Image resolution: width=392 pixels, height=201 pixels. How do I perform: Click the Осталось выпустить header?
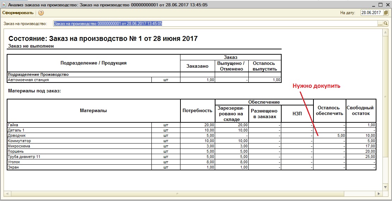click(265, 66)
